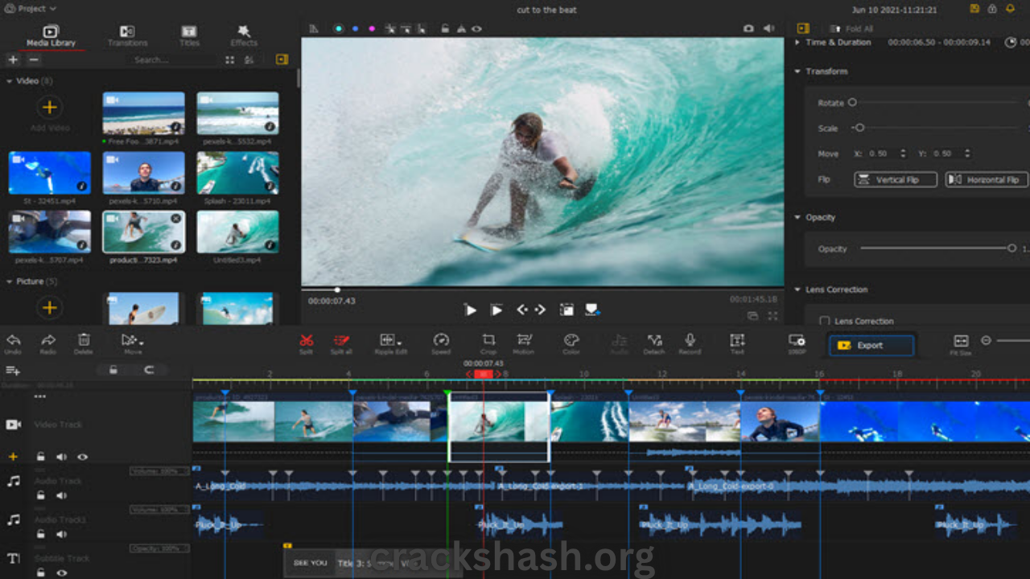Toggle Subtitle Track visibility eye
The height and width of the screenshot is (579, 1030).
pyautogui.click(x=61, y=573)
